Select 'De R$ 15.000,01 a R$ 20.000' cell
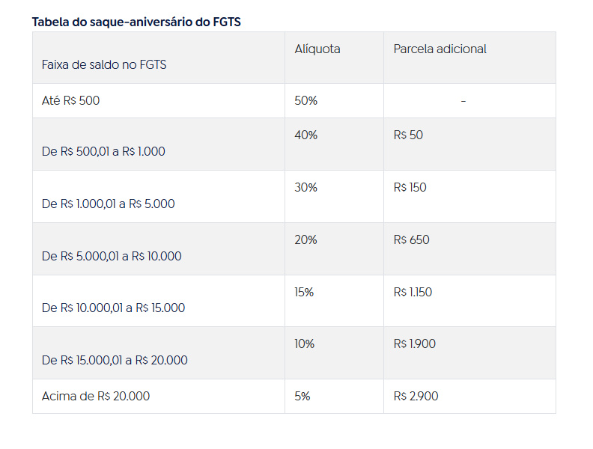The image size is (593, 449). click(115, 361)
